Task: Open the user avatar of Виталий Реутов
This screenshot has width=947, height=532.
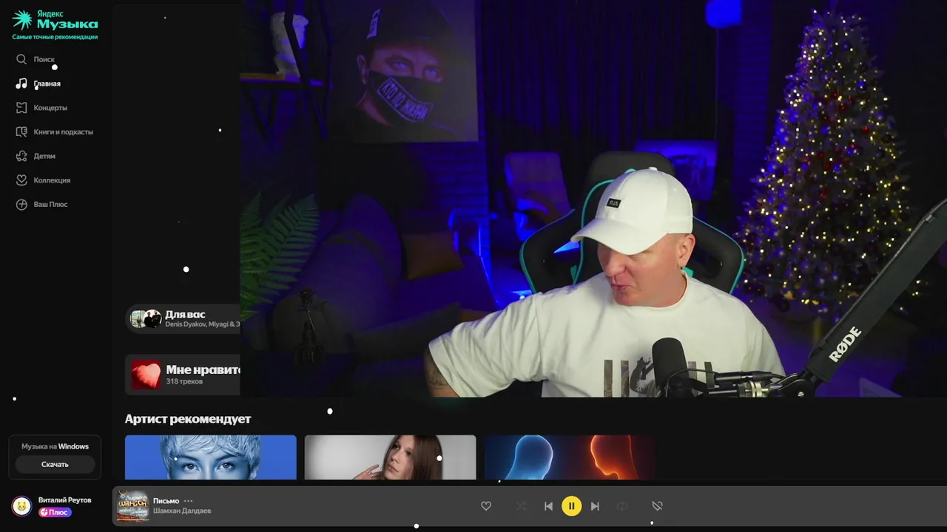Action: pos(21,506)
